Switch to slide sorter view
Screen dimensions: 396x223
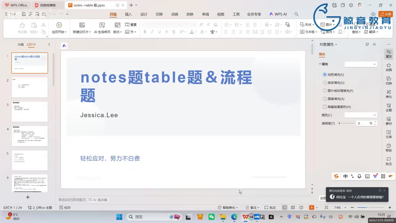coord(293,208)
